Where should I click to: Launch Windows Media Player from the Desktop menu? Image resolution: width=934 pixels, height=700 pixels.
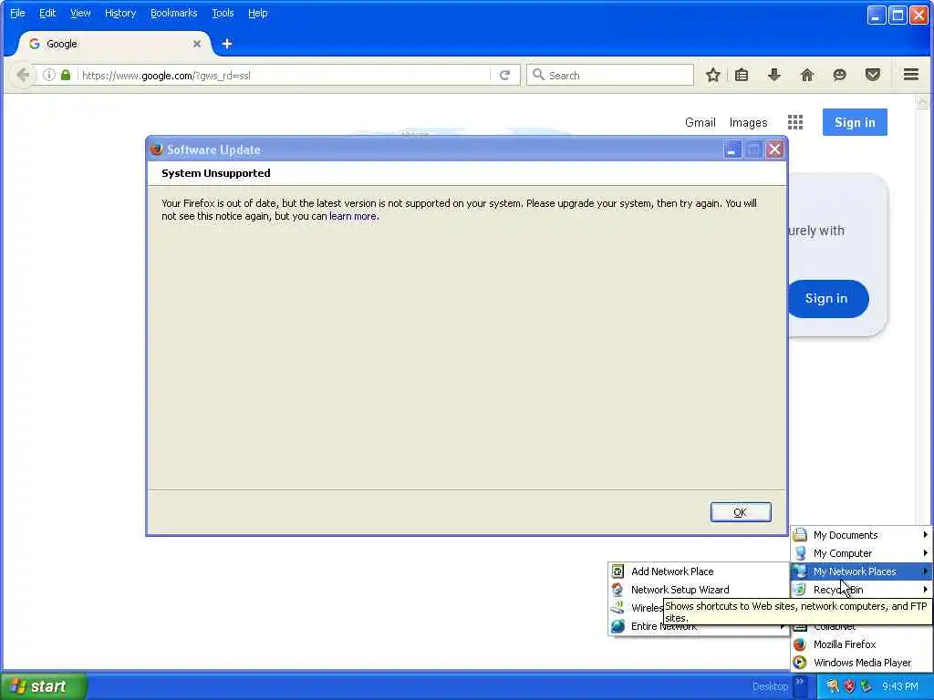[861, 663]
